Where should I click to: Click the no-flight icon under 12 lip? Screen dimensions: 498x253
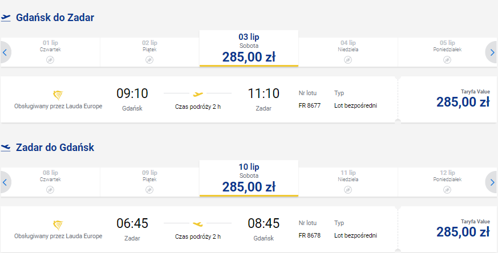[x=447, y=189]
